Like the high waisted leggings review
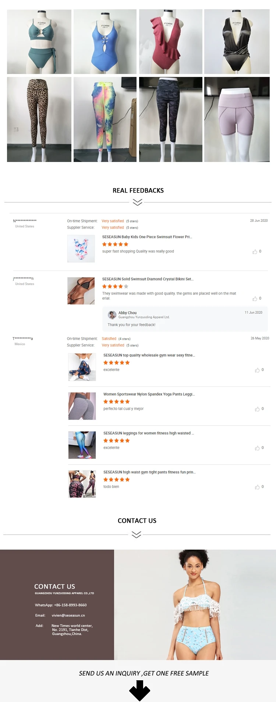276x702 pixels. [x=257, y=448]
